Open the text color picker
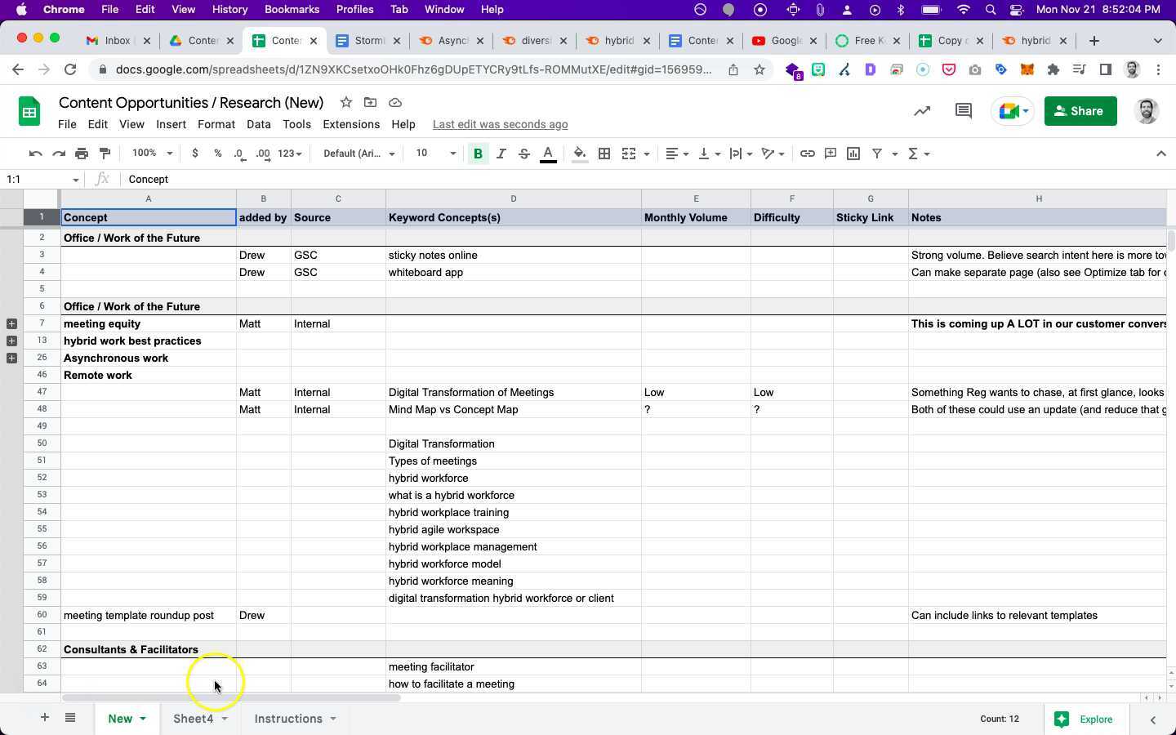 coord(548,154)
